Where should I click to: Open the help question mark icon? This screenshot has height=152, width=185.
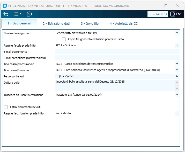point(29,14)
